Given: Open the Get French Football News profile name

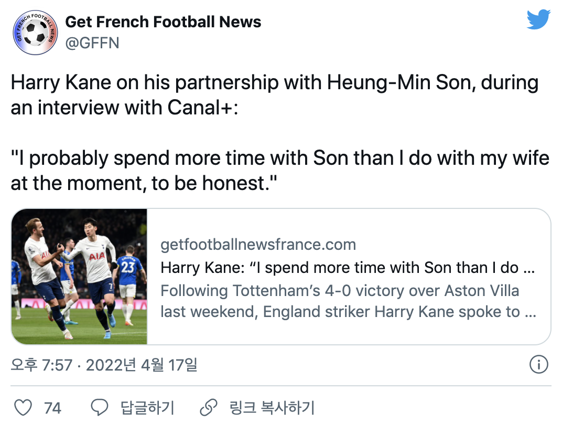Looking at the screenshot, I should (x=163, y=22).
